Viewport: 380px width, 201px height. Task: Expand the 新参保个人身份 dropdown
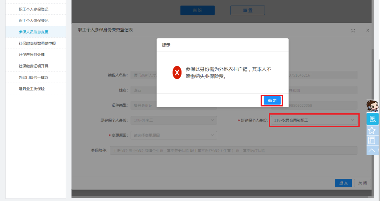(314, 120)
